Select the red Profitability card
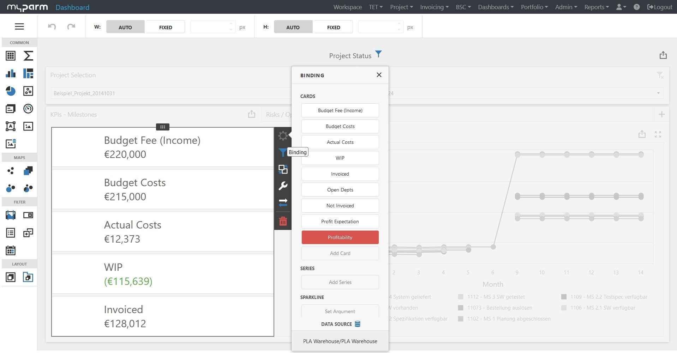 [340, 237]
